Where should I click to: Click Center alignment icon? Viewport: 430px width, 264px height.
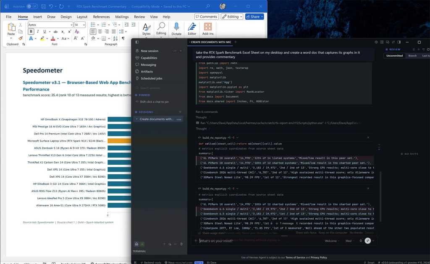click(x=100, y=31)
